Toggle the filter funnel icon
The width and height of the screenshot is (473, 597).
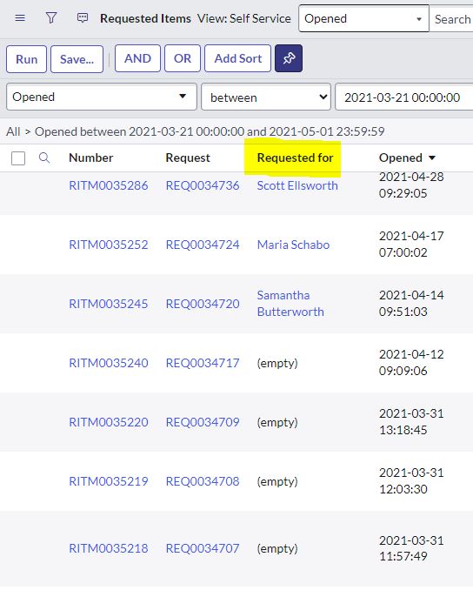51,18
